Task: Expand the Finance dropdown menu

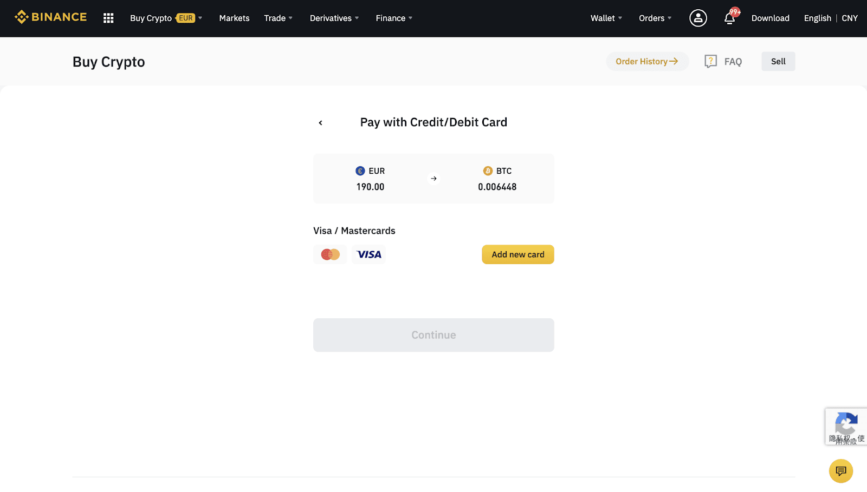Action: click(394, 18)
